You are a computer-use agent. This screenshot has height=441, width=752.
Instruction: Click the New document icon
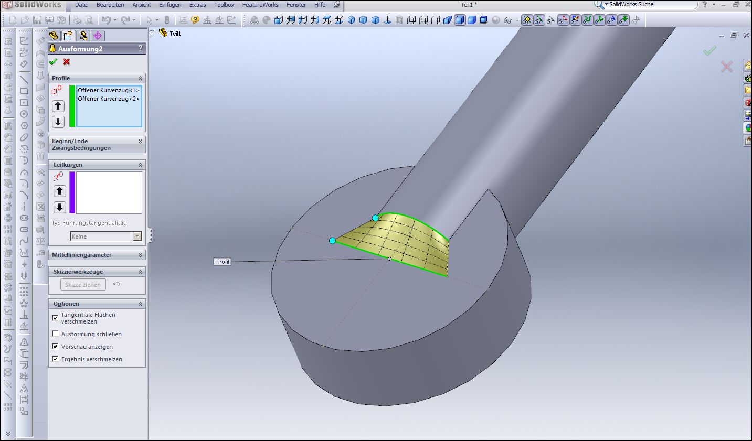13,20
